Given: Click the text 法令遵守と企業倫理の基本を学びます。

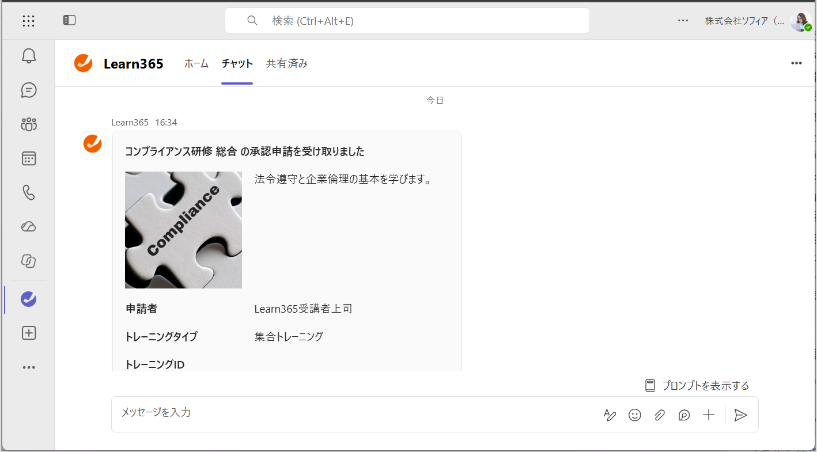Looking at the screenshot, I should click(343, 179).
